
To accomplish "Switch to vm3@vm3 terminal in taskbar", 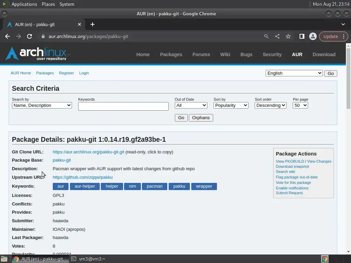I will pos(88,259).
